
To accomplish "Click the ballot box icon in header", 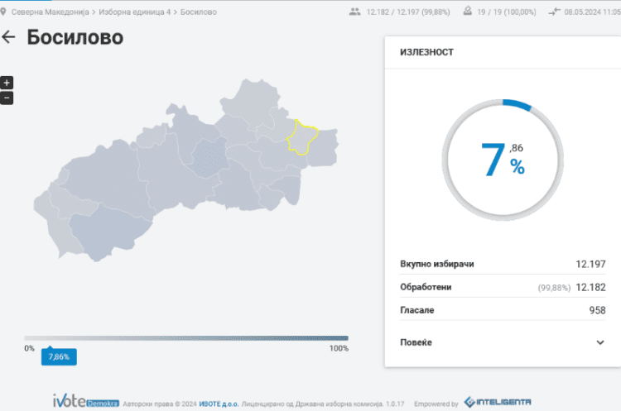I will click(x=467, y=12).
